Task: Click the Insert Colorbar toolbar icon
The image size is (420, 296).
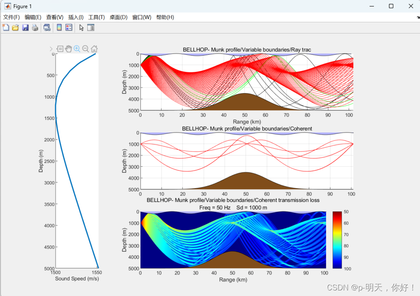Action: point(59,28)
